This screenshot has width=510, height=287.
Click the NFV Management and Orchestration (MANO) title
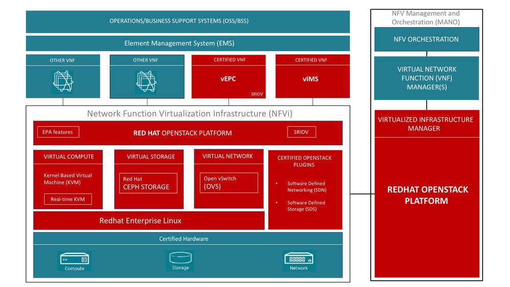(x=426, y=17)
